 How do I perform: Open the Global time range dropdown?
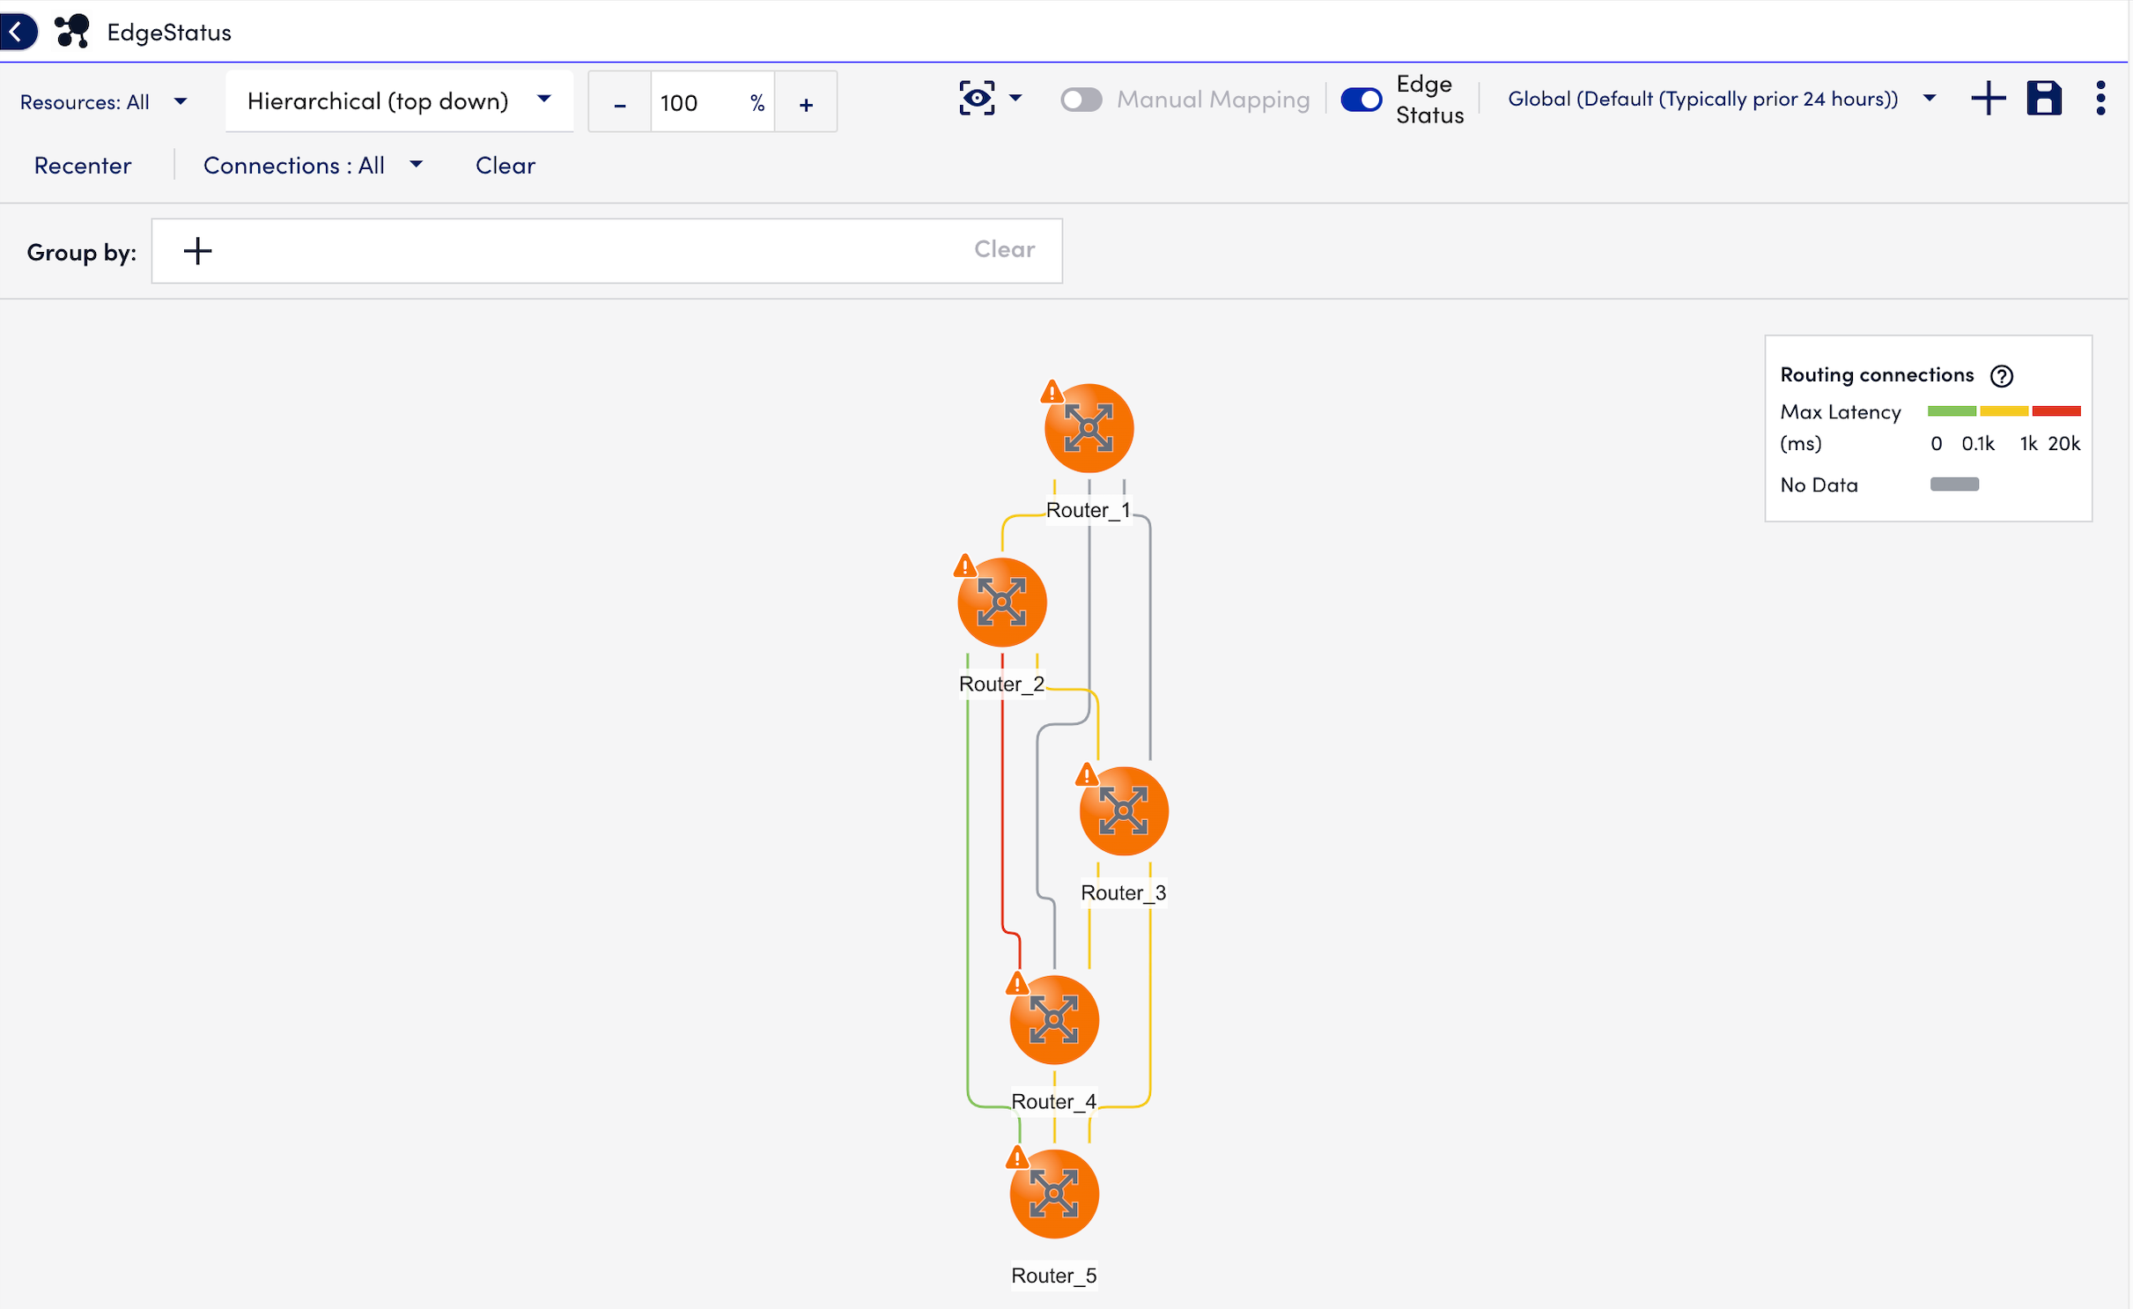click(1723, 99)
